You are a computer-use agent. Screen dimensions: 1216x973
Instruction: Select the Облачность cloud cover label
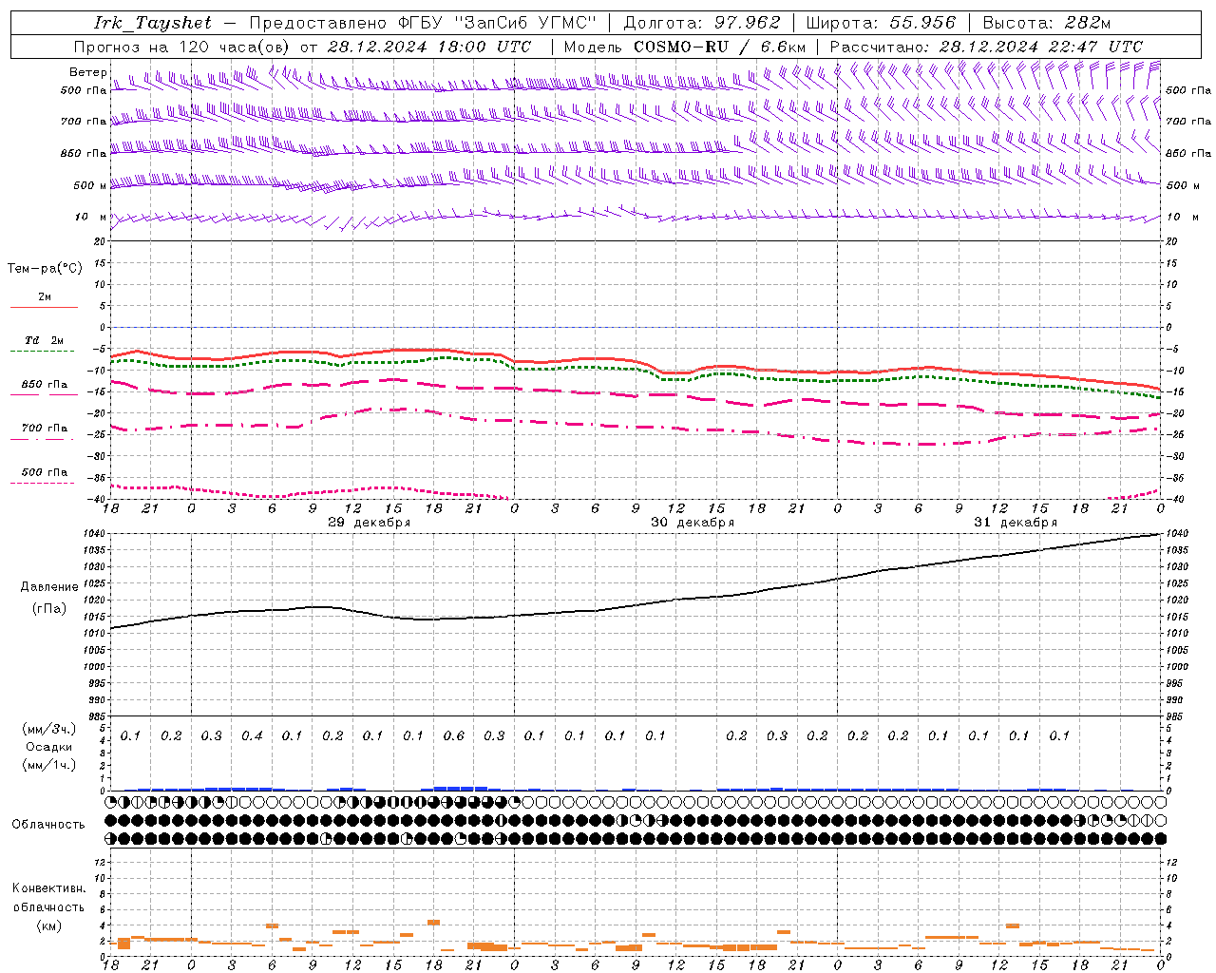(48, 825)
